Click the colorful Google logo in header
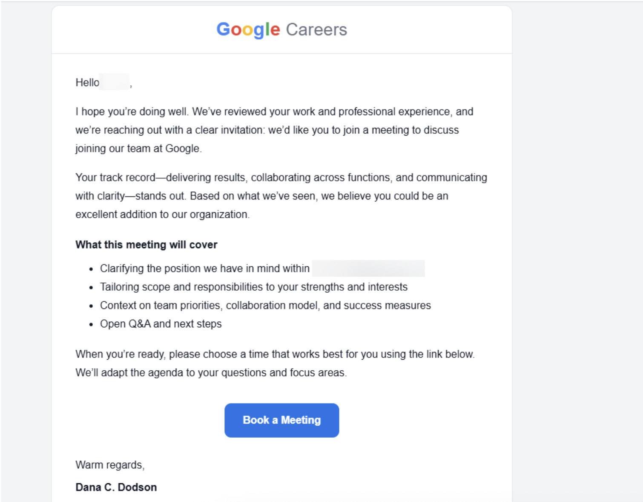This screenshot has height=502, width=643. (x=248, y=30)
